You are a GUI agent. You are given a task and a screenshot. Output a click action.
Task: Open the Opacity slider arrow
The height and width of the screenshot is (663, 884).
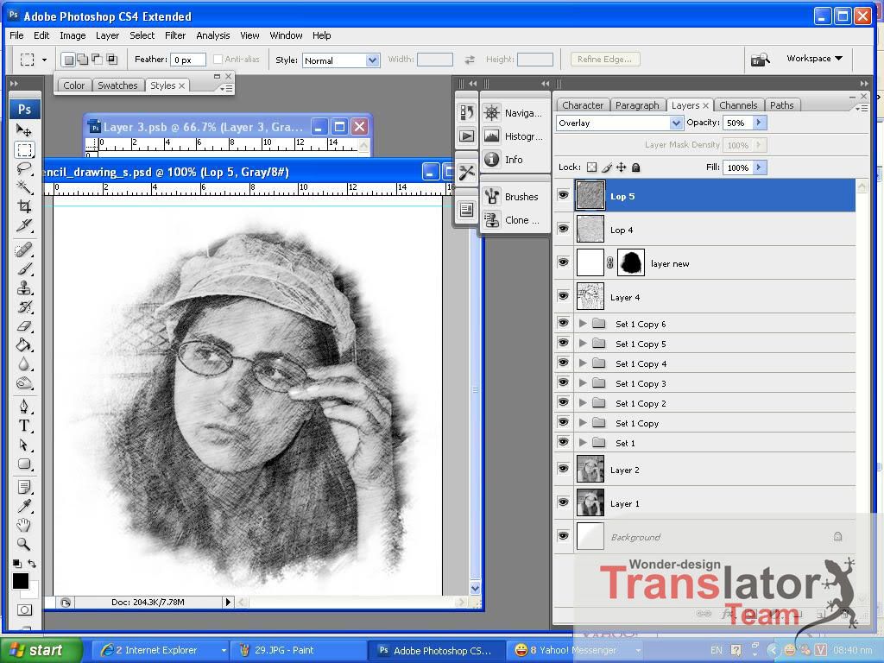(759, 123)
